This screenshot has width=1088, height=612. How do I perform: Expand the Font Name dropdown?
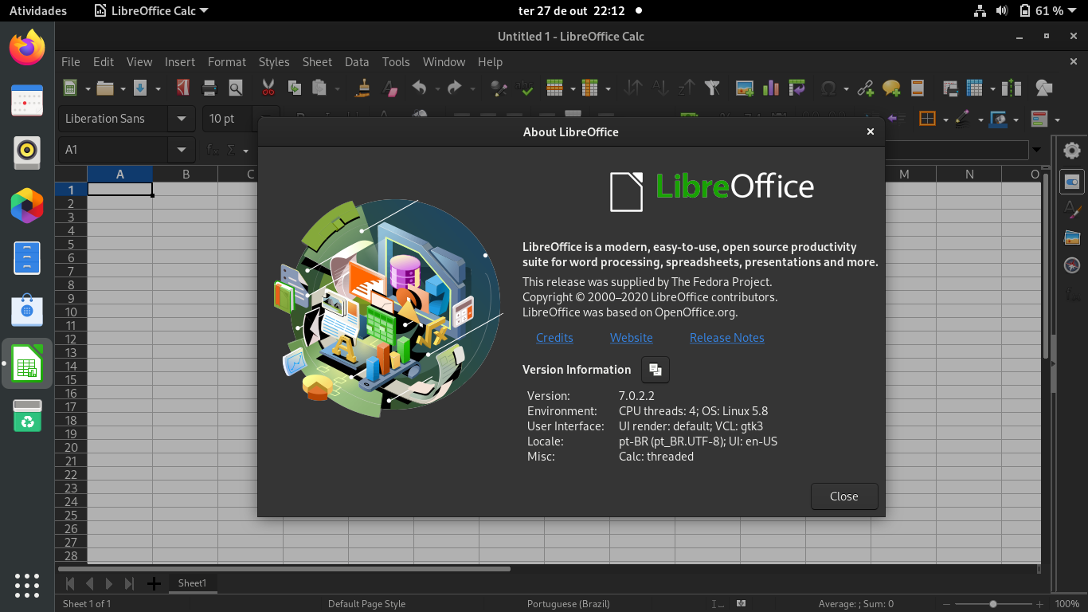point(182,119)
